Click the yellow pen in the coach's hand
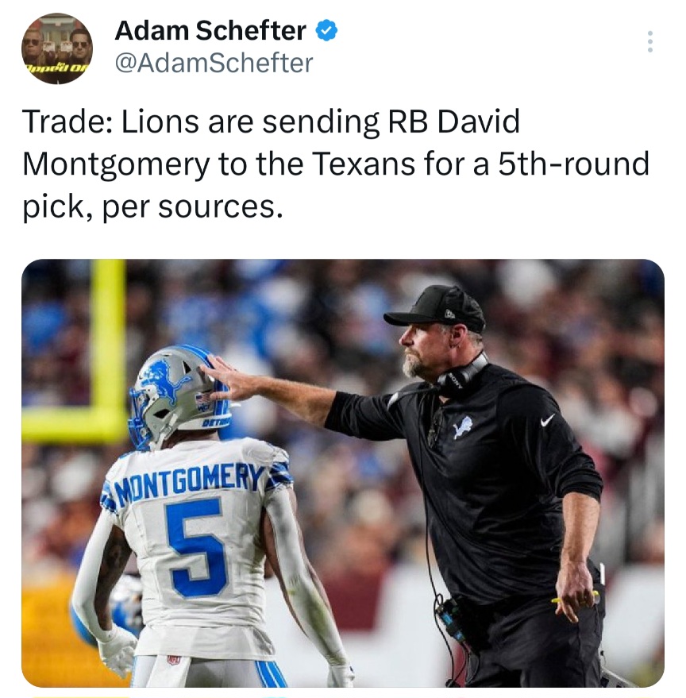The image size is (686, 698). tap(575, 597)
